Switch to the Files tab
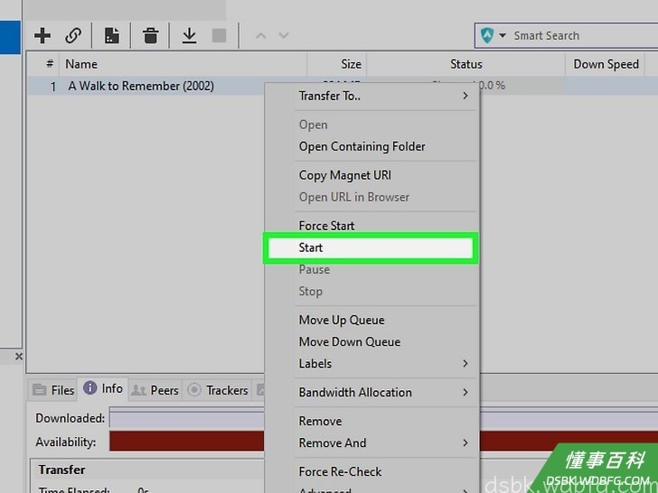Image resolution: width=658 pixels, height=493 pixels. [x=53, y=390]
